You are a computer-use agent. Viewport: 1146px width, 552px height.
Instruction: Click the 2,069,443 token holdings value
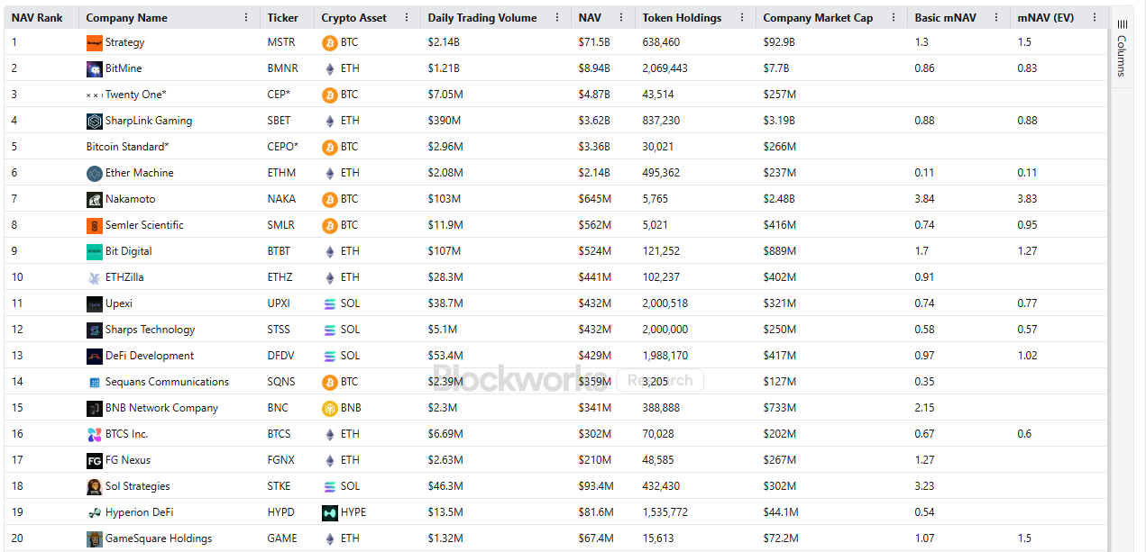pyautogui.click(x=665, y=68)
